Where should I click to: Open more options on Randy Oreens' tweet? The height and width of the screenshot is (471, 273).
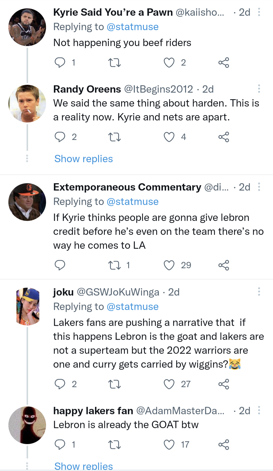coord(259,89)
